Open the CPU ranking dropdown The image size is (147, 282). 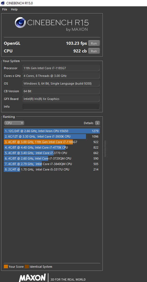[x=14, y=123]
